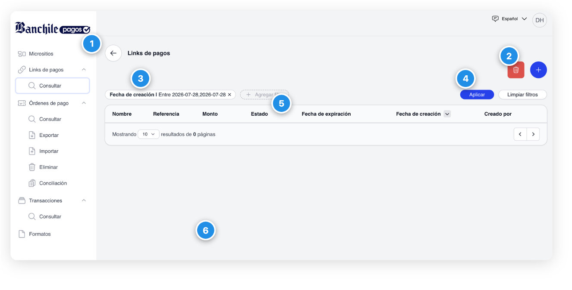The image size is (572, 290).
Task: Open the Fecha de creación sort arrow
Action: coord(447,114)
